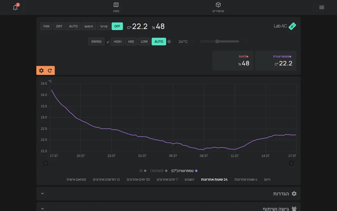This screenshot has width=337, height=211.
Task: Set fan speed to LOW
Action: click(144, 42)
